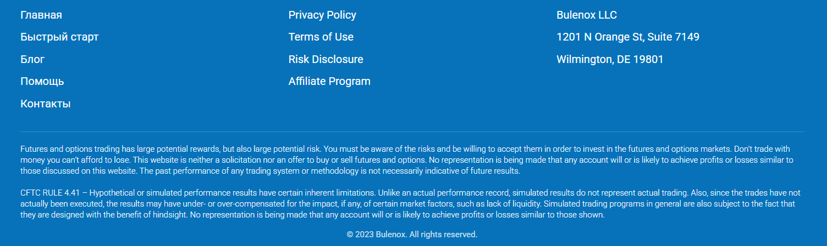
Task: Open the Блог link
Action: click(32, 59)
